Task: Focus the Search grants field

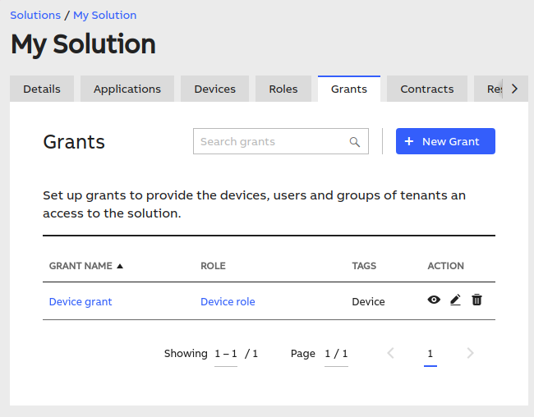Action: click(281, 141)
